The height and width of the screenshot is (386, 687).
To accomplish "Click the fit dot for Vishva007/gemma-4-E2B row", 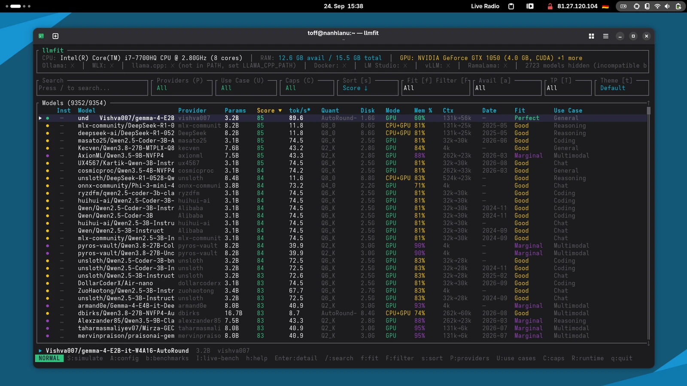I will (48, 118).
